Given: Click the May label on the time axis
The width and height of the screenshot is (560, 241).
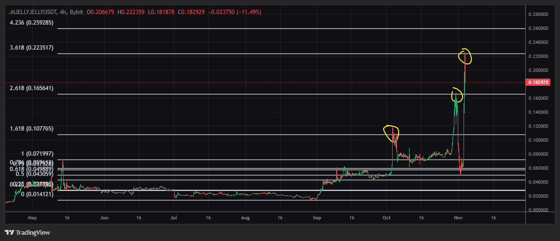Looking at the screenshot, I should tap(32, 217).
